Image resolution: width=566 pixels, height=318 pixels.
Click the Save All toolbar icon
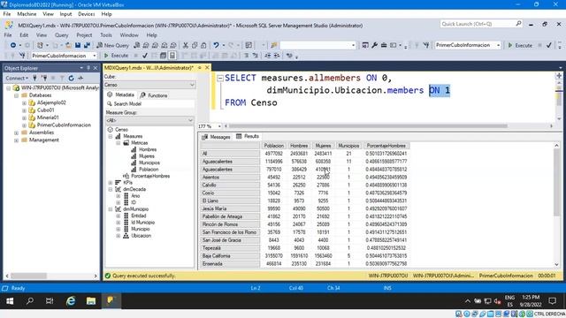pos(87,45)
